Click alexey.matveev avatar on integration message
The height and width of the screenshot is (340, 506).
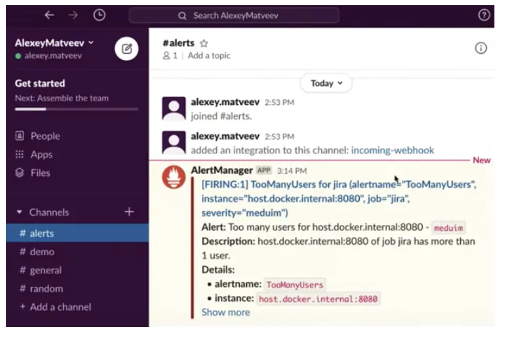coord(174,143)
